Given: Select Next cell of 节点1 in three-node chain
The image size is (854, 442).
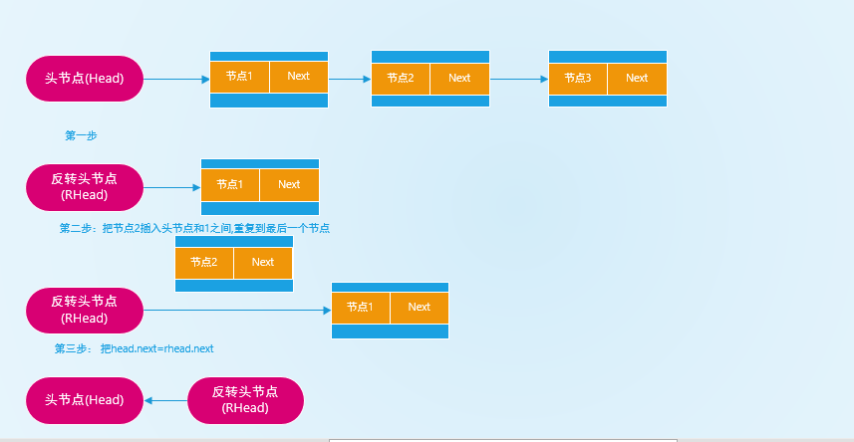Looking at the screenshot, I should (x=299, y=77).
